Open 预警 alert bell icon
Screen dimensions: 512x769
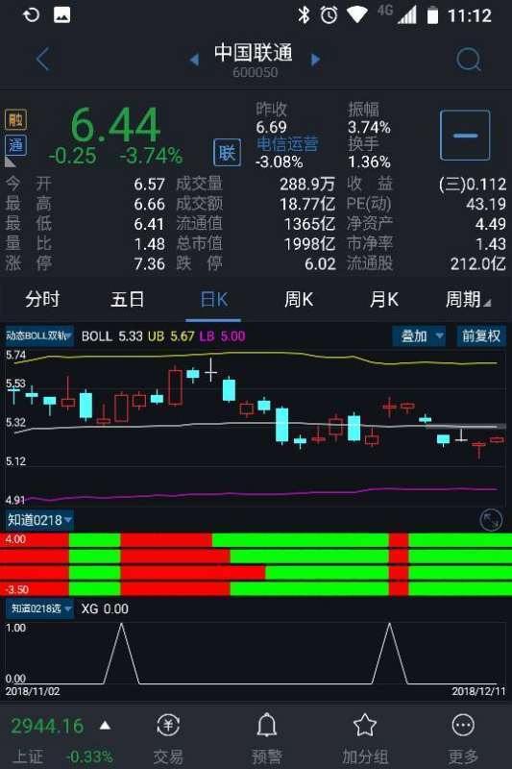pos(266,725)
